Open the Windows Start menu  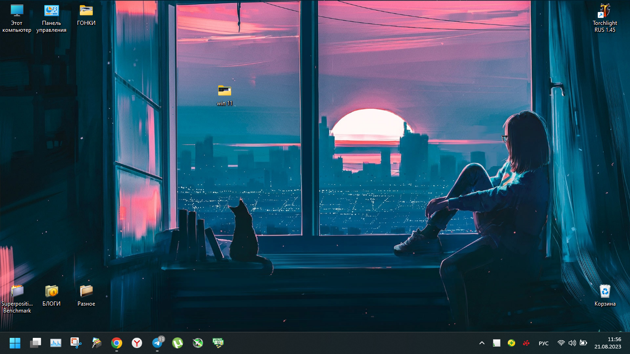tap(15, 343)
